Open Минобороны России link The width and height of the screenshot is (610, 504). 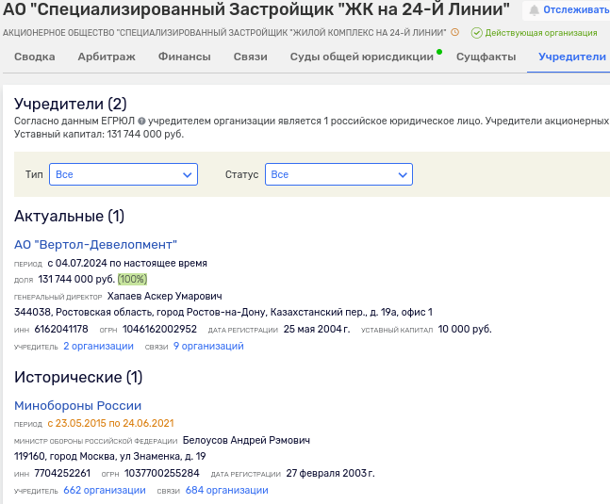point(78,406)
